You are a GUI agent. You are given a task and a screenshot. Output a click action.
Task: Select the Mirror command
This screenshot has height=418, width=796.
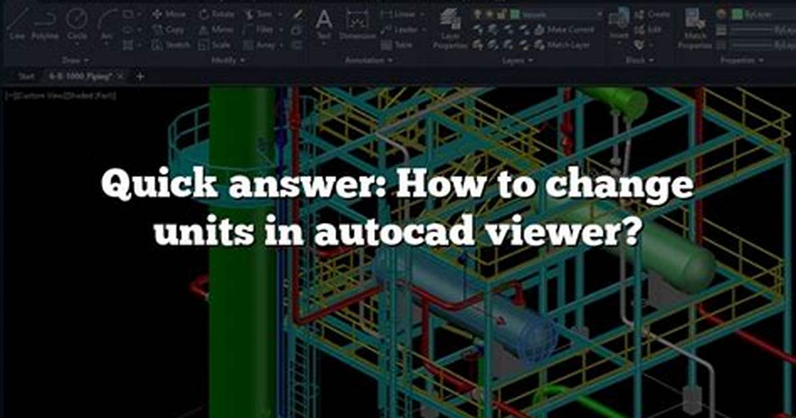tap(217, 30)
